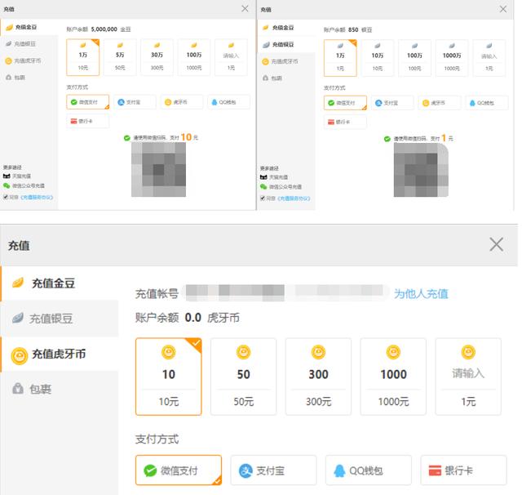Open 微信公众号充值 in gold bean window

(x=24, y=185)
